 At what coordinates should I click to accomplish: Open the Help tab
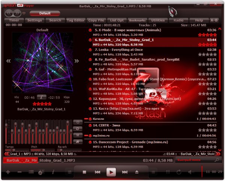pyautogui.click(x=199, y=20)
